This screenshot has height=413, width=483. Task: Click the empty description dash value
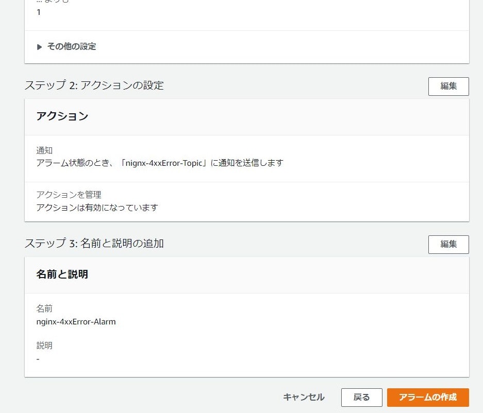point(38,359)
